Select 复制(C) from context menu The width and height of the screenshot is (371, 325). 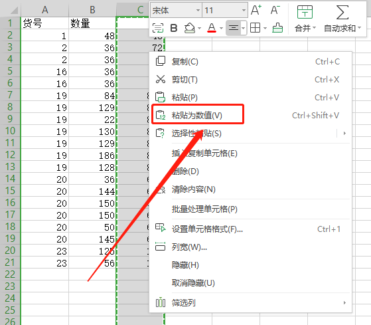point(251,61)
